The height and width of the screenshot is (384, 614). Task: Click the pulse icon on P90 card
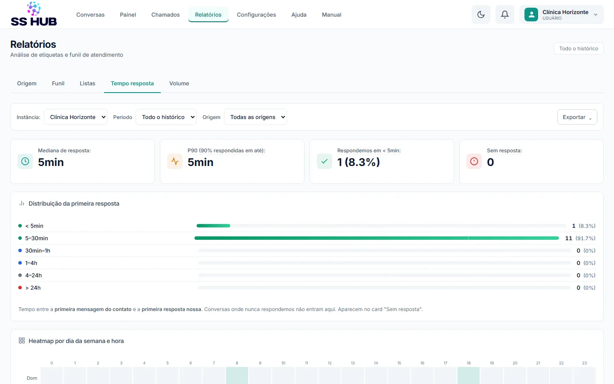pyautogui.click(x=175, y=161)
